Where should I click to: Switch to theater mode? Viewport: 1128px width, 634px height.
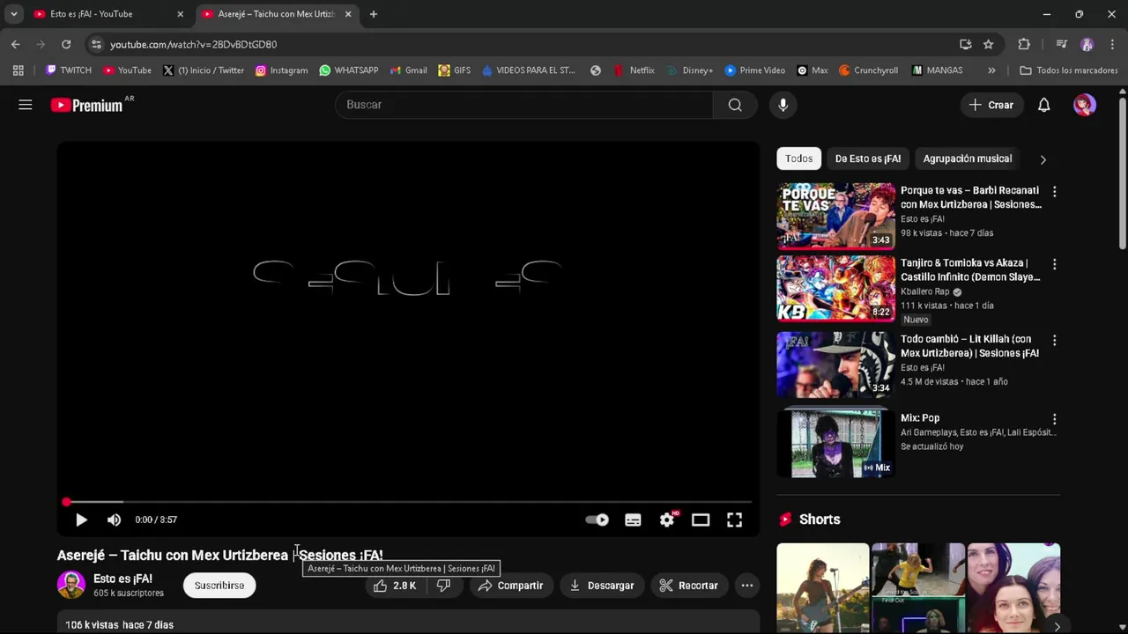701,520
